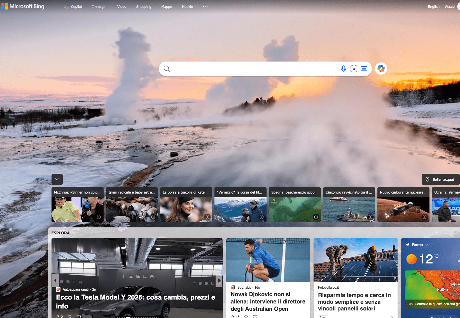This screenshot has width=460, height=318.
Task: Open comments on the Djokovic article
Action: pyautogui.click(x=255, y=316)
